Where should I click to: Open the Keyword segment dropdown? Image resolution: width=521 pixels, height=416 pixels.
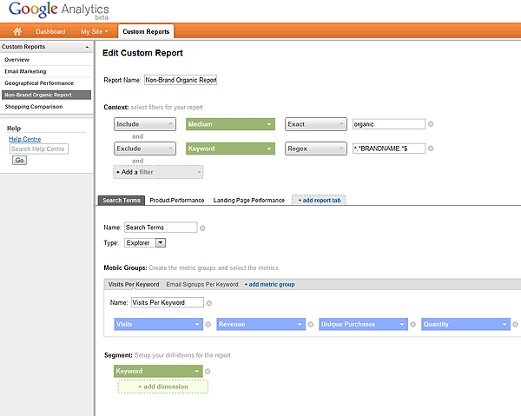pos(158,371)
